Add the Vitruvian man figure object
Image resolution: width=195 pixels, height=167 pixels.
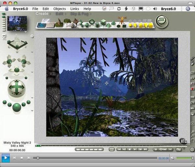pos(122,20)
